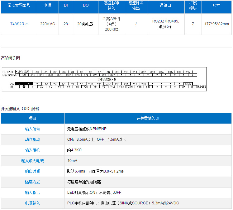233x210 pixels.
Task: Click the 输入最大电流 row label
Action: click(x=32, y=161)
